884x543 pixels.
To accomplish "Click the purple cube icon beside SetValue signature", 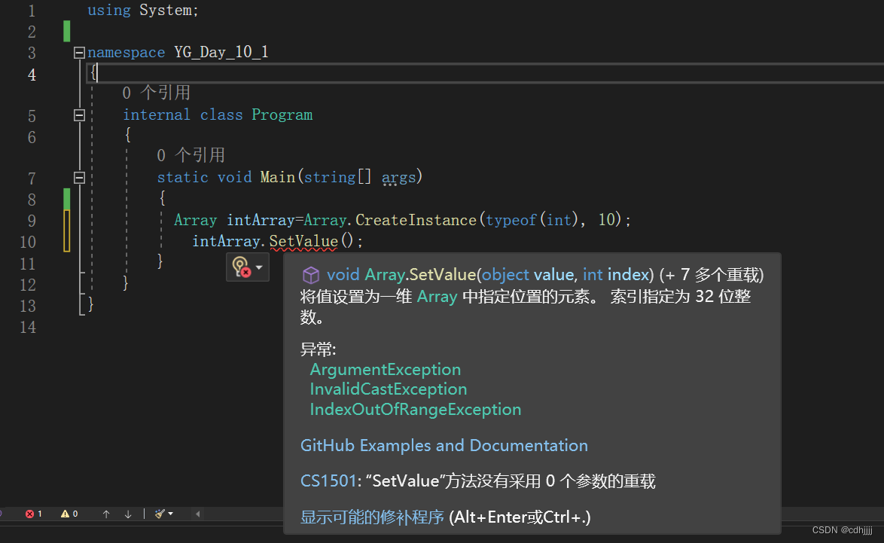I will click(x=311, y=275).
